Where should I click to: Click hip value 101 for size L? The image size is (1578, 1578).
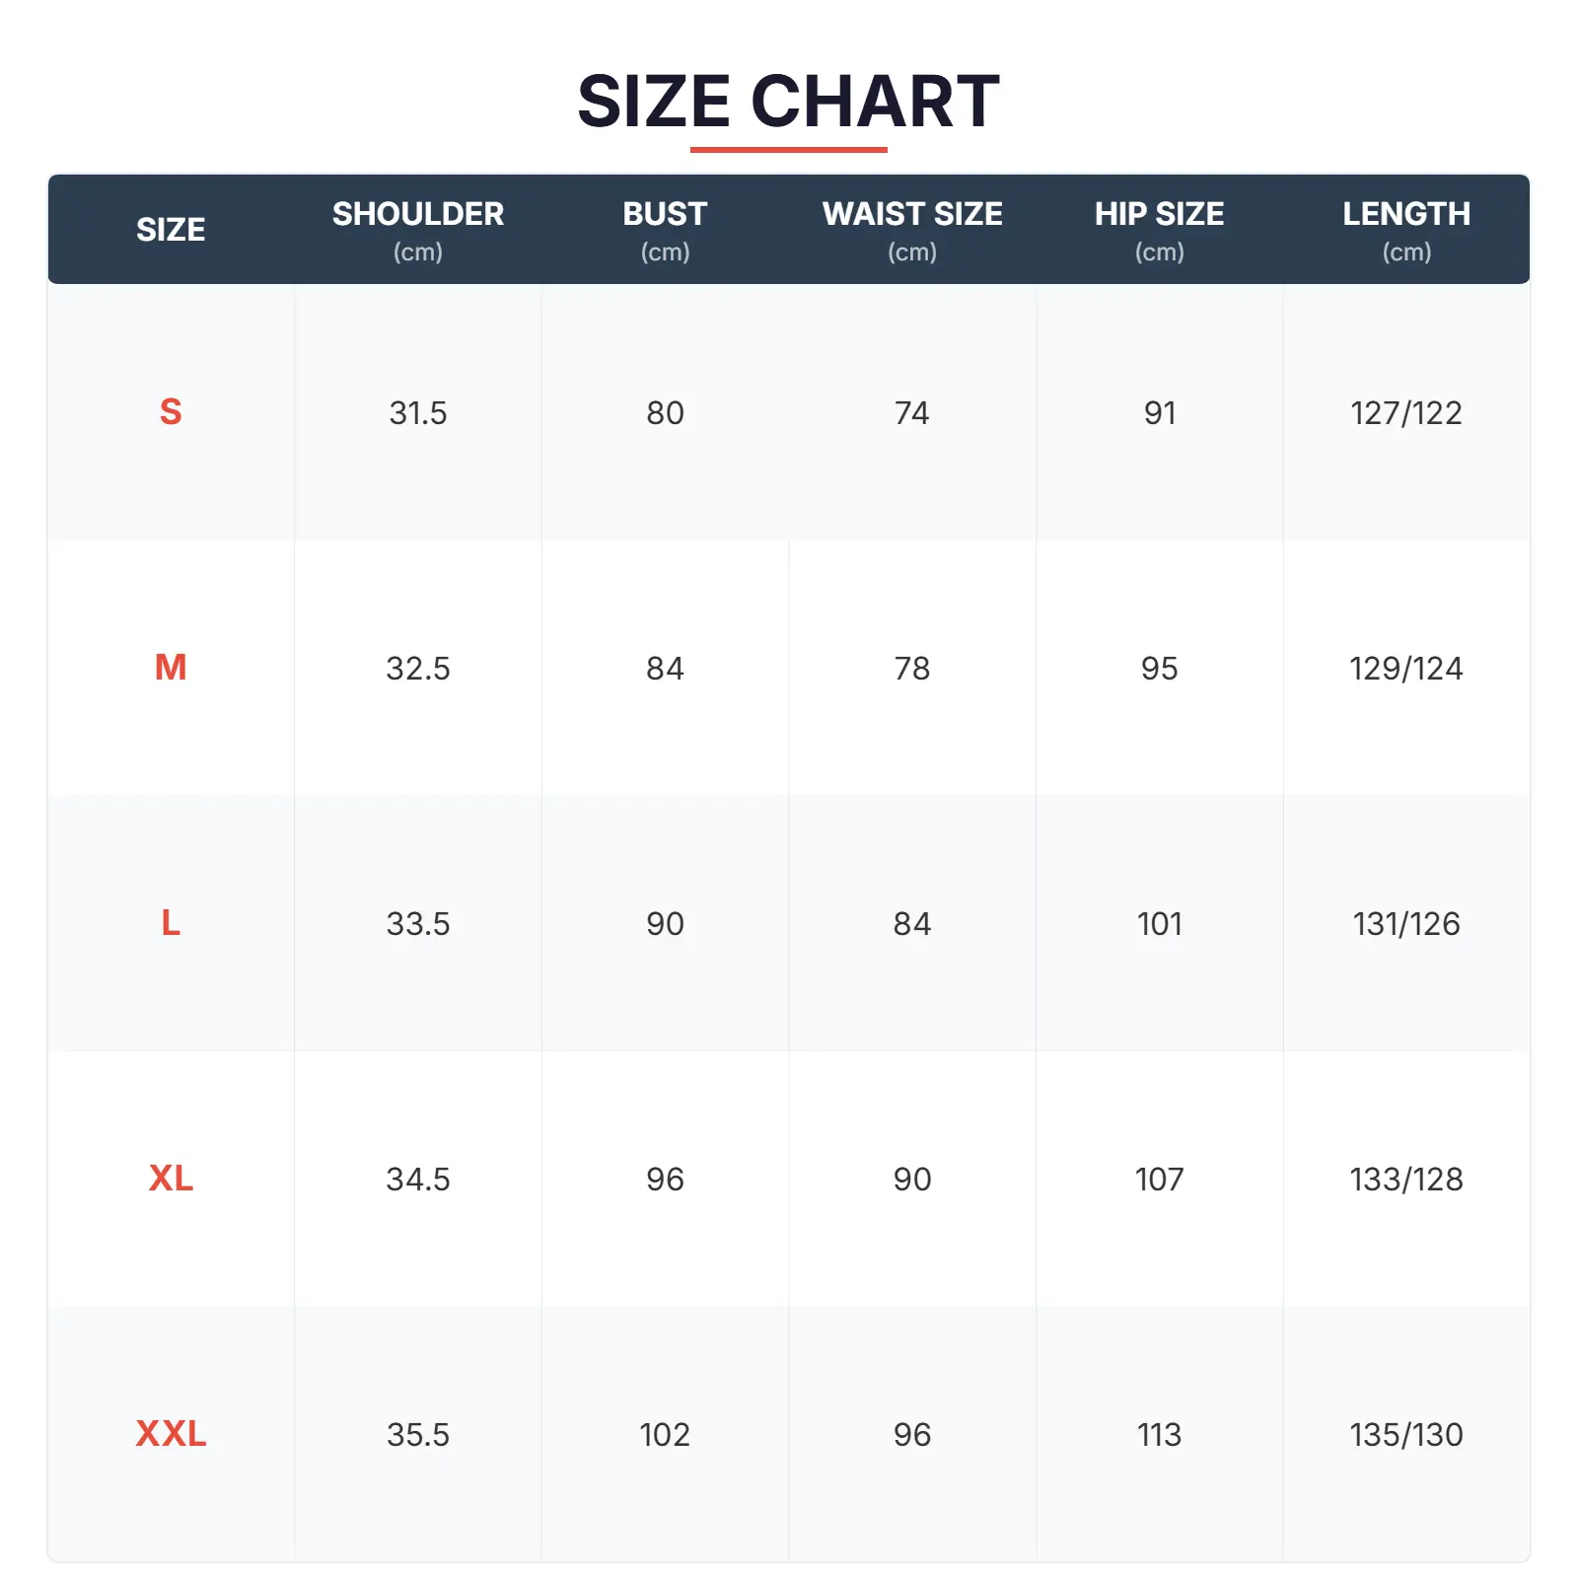coord(1159,924)
